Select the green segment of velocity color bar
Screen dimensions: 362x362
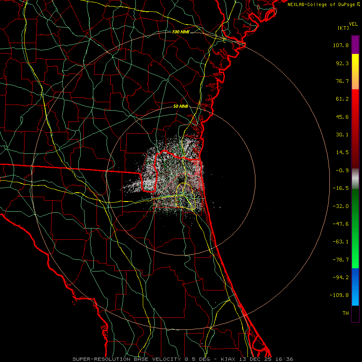[355, 228]
